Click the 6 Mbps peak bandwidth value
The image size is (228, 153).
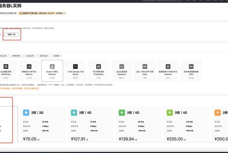[141, 126]
